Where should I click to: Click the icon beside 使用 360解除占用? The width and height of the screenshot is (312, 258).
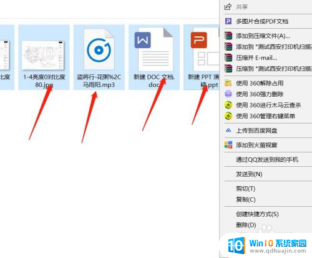[x=228, y=83]
